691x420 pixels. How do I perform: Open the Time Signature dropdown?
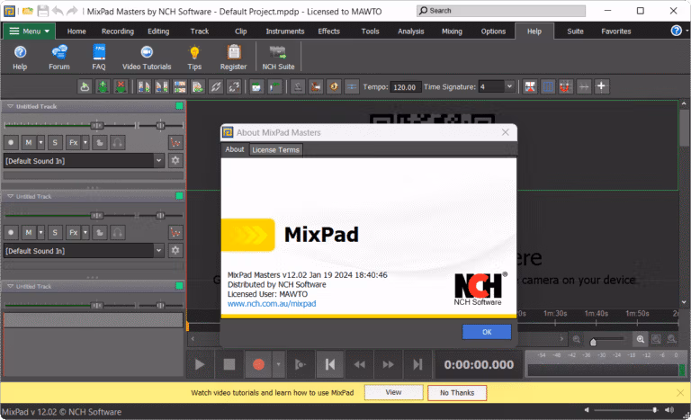click(x=509, y=86)
